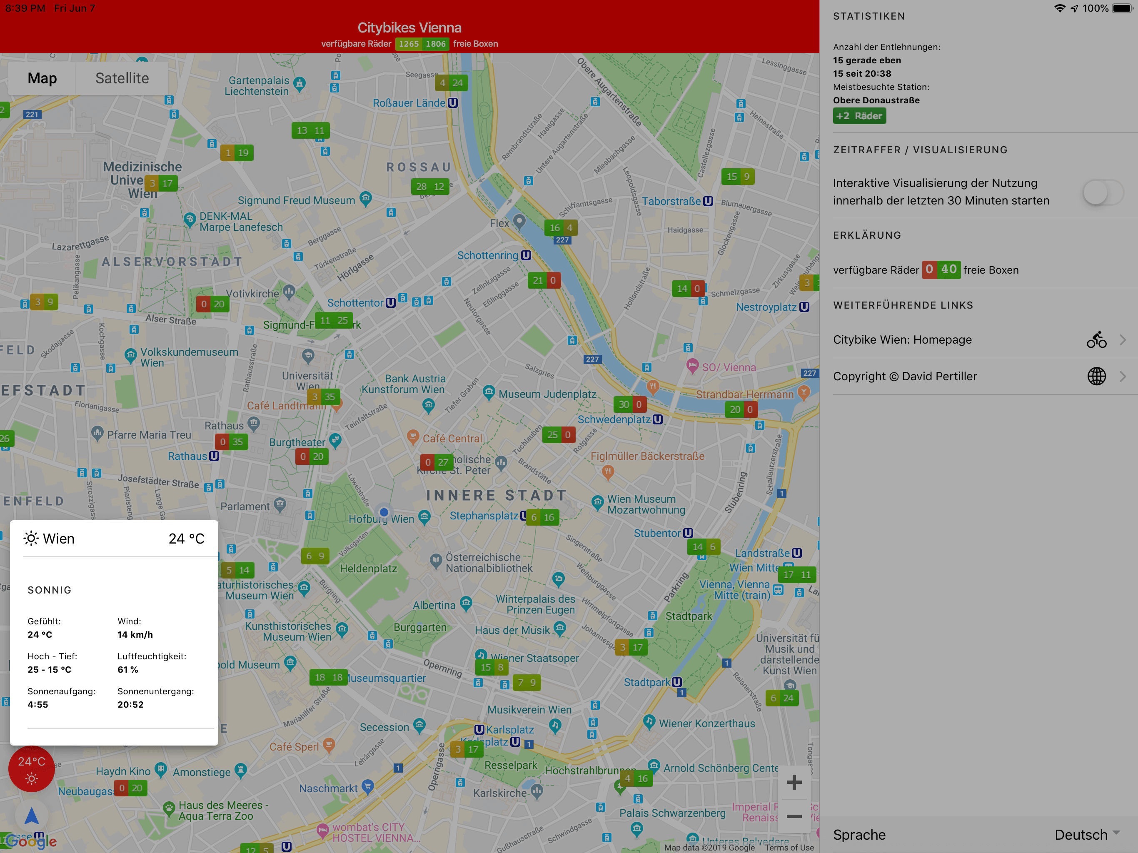Screen dimensions: 1138x853
Task: Switch to the Satellite map view
Action: [x=122, y=78]
